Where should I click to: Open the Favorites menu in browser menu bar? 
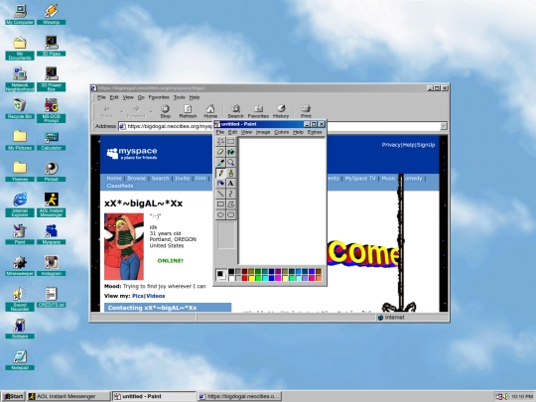coord(159,97)
